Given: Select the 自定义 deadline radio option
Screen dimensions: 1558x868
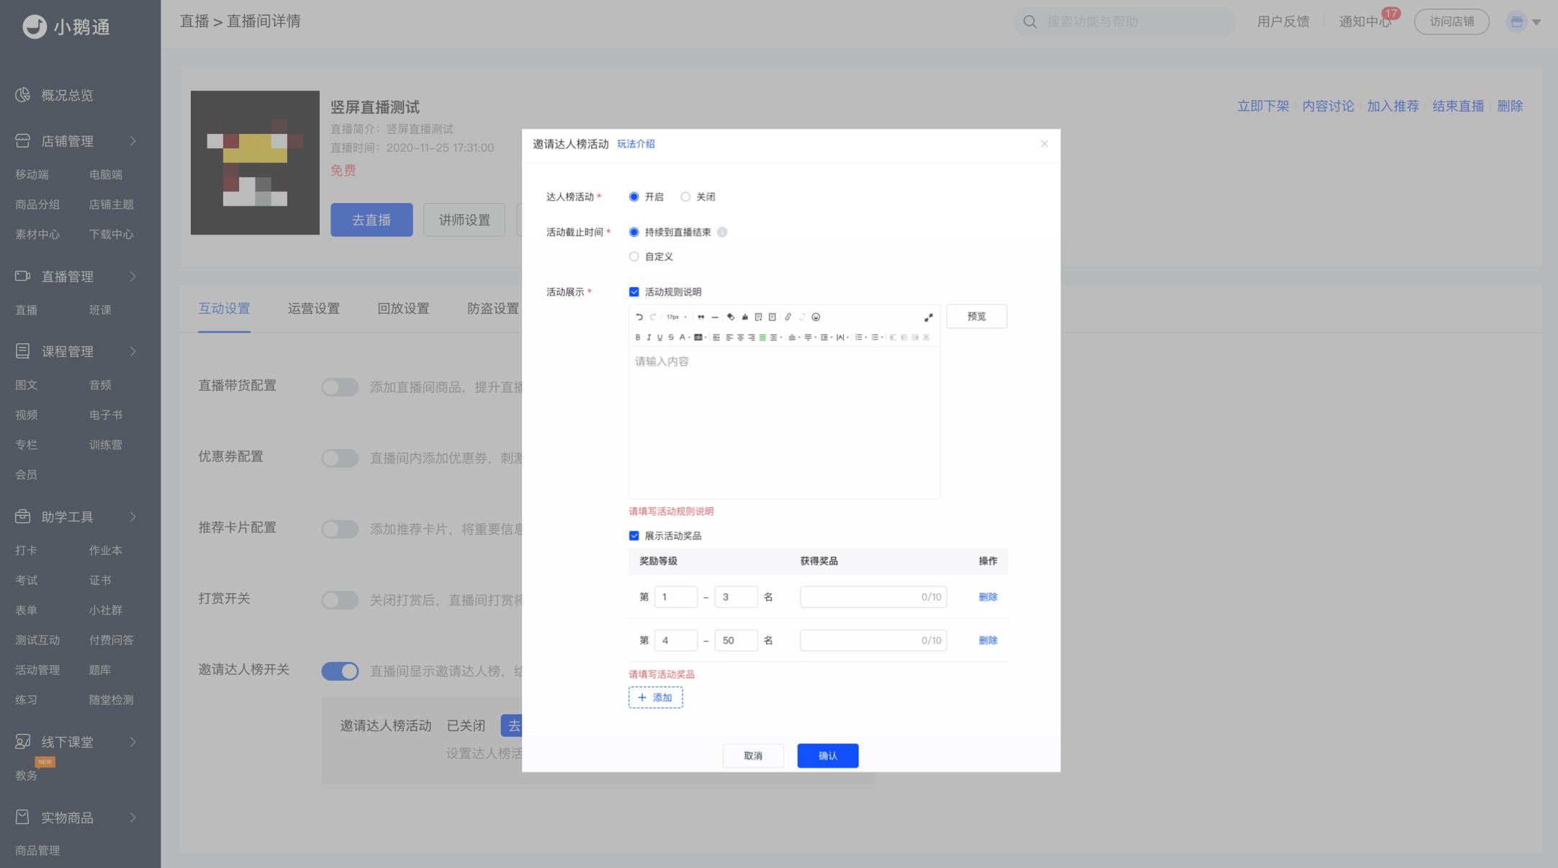Looking at the screenshot, I should [x=634, y=256].
